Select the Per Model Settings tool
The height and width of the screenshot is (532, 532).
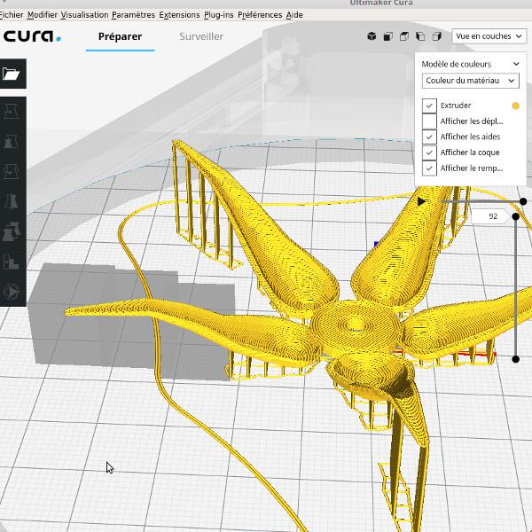tap(12, 231)
